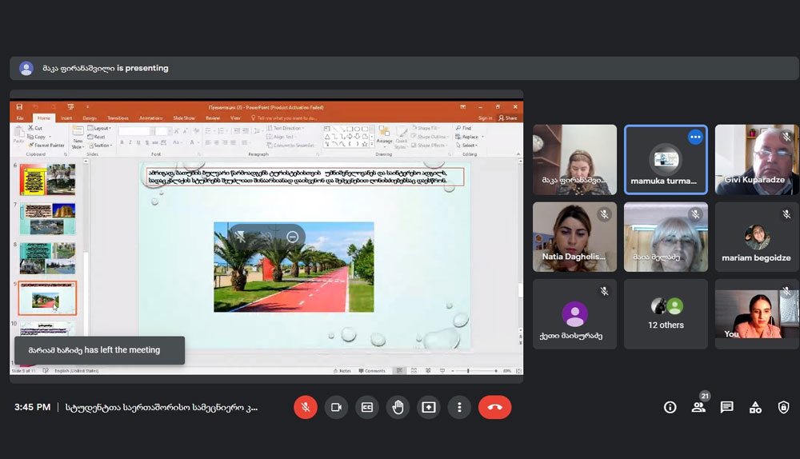The image size is (800, 459).
Task: Toggle the camera in the call bar
Action: click(336, 407)
